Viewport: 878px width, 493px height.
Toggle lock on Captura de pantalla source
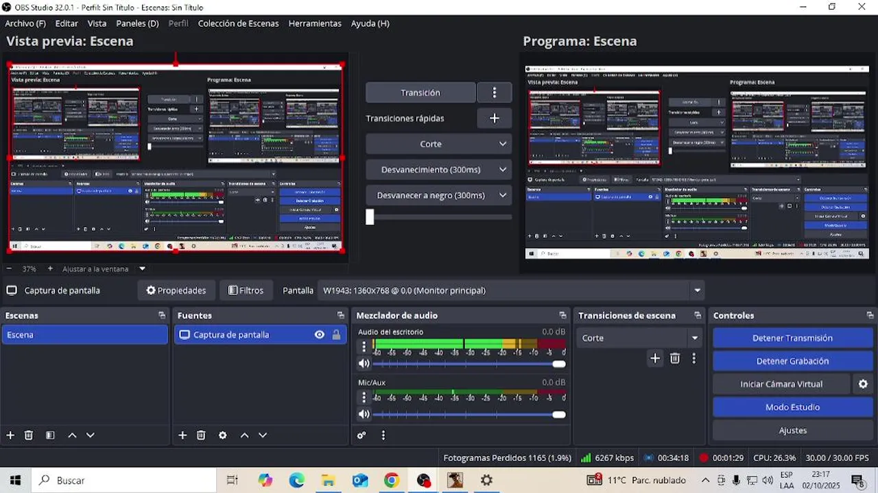coord(336,335)
